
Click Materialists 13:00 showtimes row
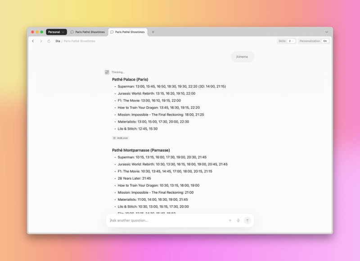point(153,122)
